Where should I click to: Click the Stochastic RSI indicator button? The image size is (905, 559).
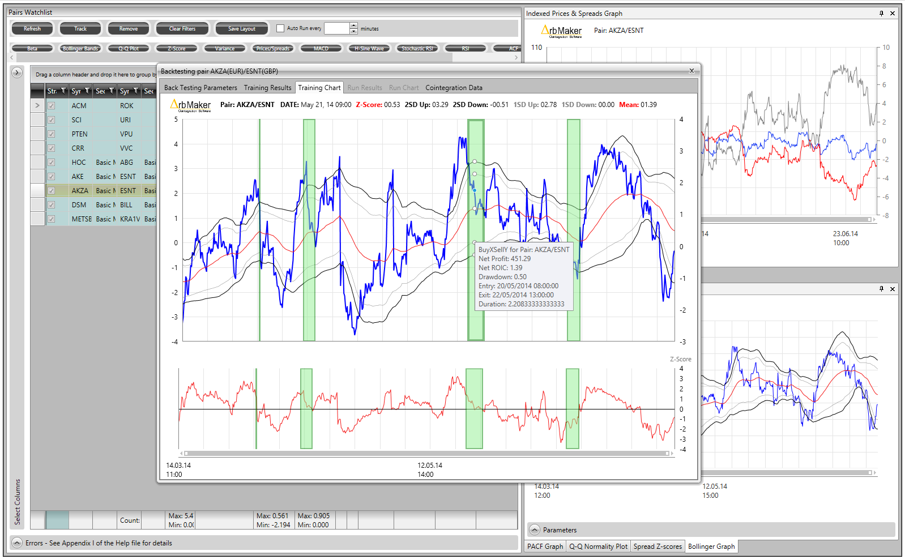click(417, 49)
